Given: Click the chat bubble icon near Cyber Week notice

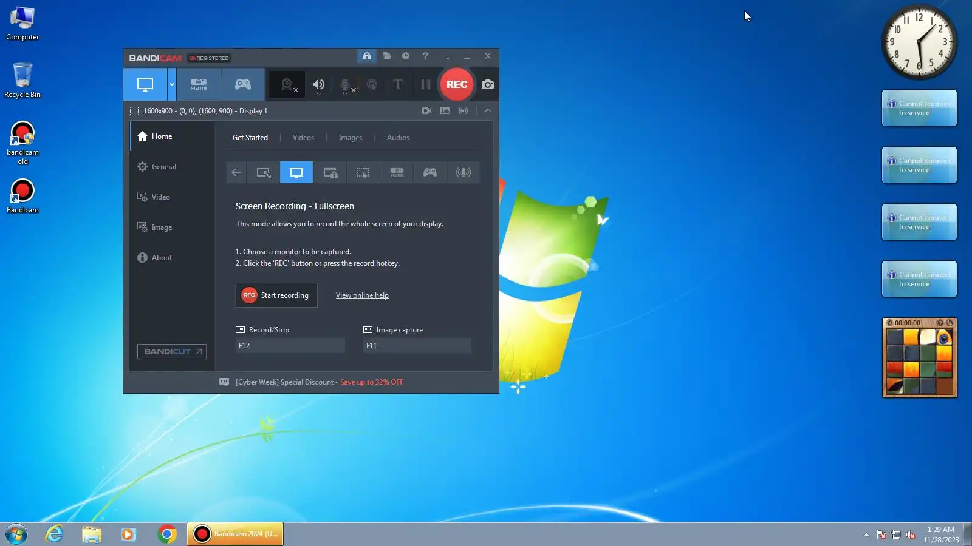Looking at the screenshot, I should pos(224,382).
